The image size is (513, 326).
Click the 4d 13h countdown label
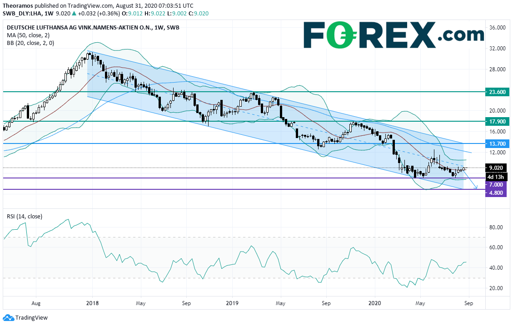pyautogui.click(x=496, y=177)
